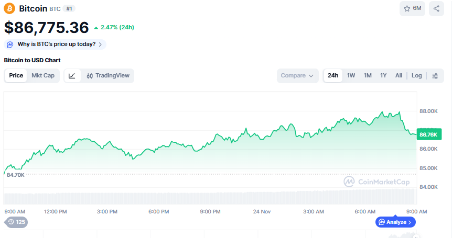Open the share icon menu

click(436, 8)
